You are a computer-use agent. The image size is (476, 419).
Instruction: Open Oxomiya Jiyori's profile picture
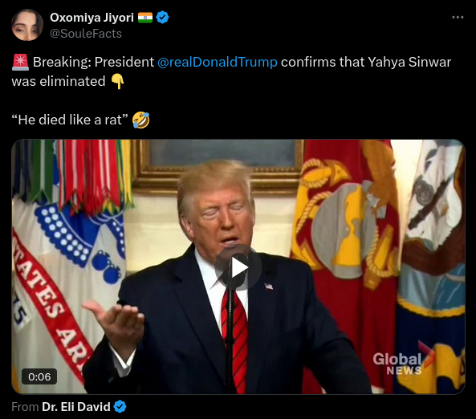pyautogui.click(x=27, y=25)
